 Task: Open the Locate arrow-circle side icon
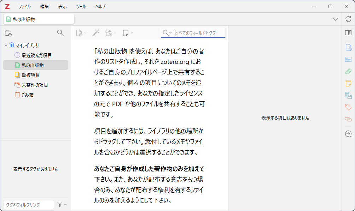tap(348, 134)
